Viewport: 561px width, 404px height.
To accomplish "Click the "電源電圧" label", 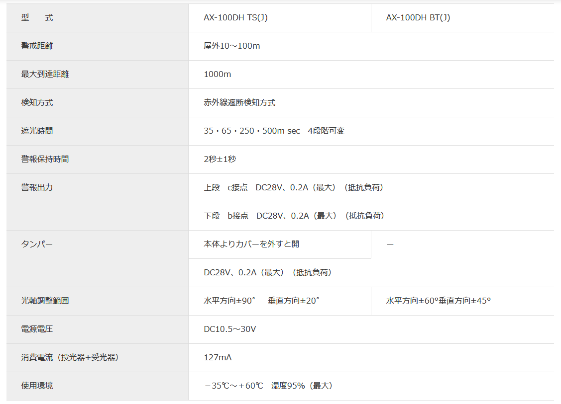I will (x=37, y=329).
